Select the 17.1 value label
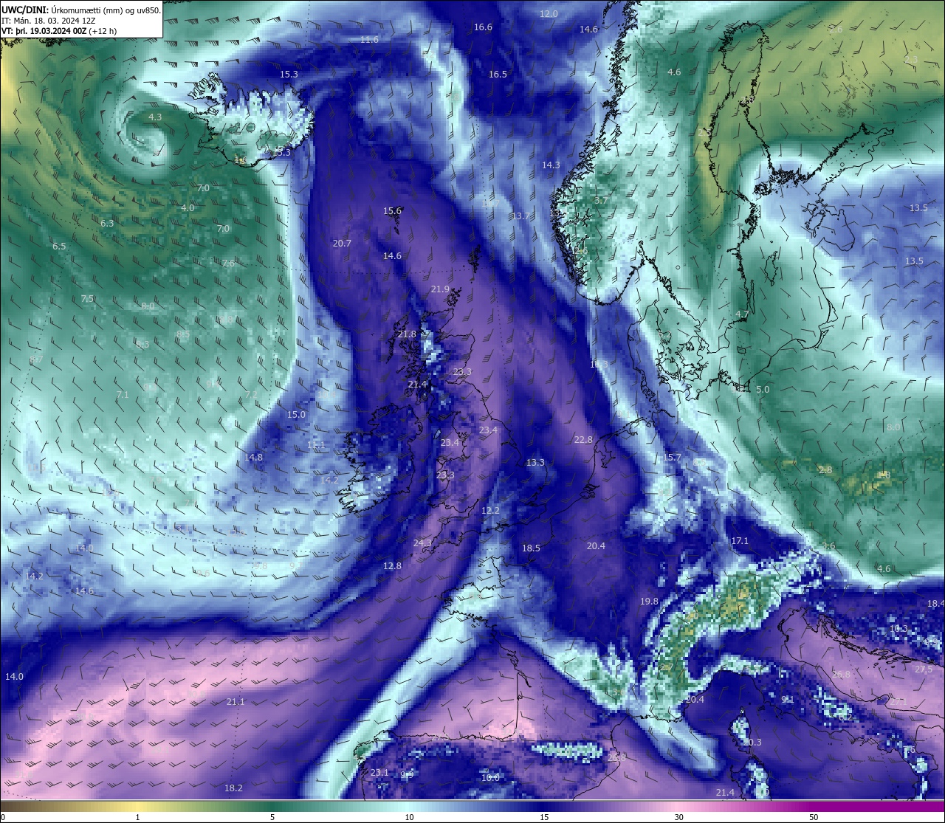The image size is (945, 823). [740, 541]
